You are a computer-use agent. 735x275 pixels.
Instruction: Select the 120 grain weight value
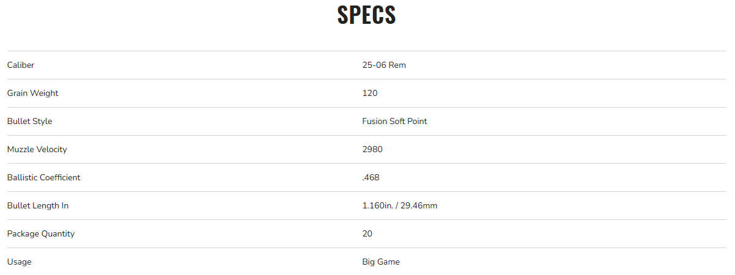point(370,94)
